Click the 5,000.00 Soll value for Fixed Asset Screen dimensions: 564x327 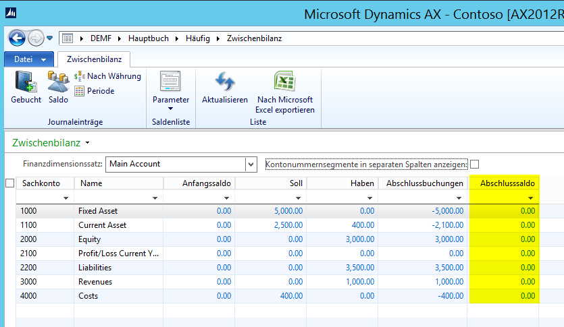point(288,211)
